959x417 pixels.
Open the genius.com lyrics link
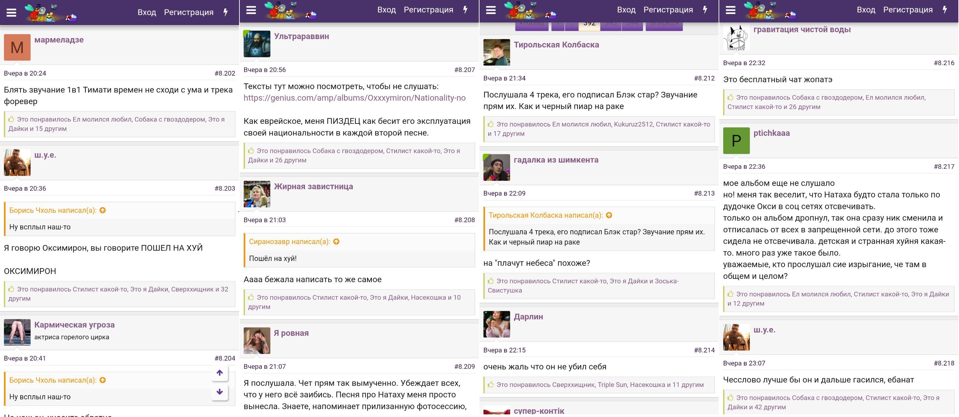pyautogui.click(x=354, y=98)
